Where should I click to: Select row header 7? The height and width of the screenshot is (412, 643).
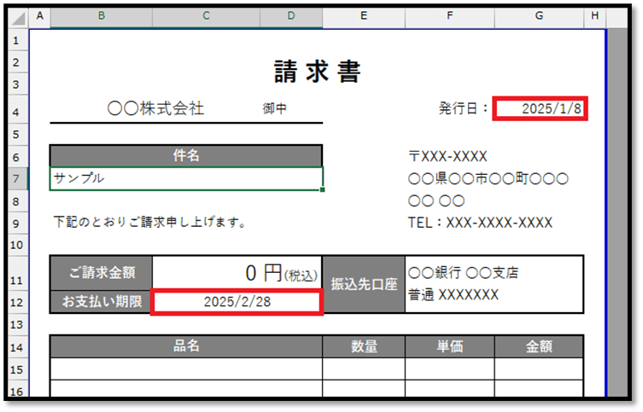tap(16, 178)
